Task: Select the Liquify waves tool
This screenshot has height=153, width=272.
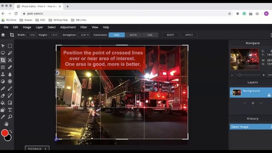Action: pyautogui.click(x=3, y=67)
